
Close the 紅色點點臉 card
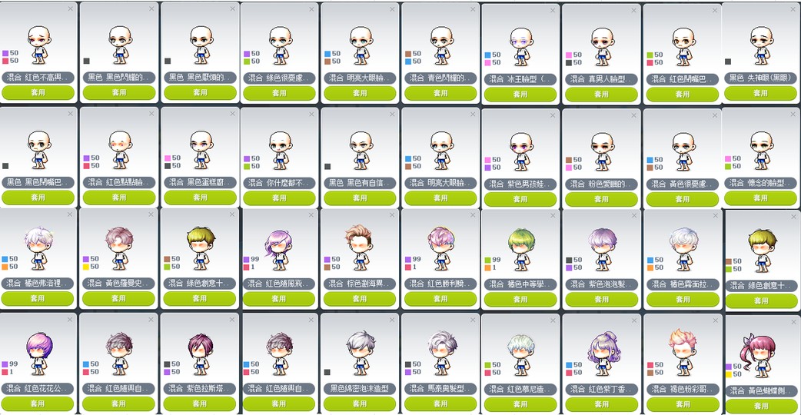point(151,113)
